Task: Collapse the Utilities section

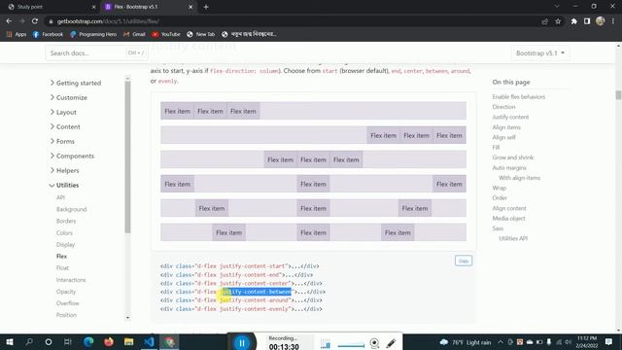Action: click(64, 186)
